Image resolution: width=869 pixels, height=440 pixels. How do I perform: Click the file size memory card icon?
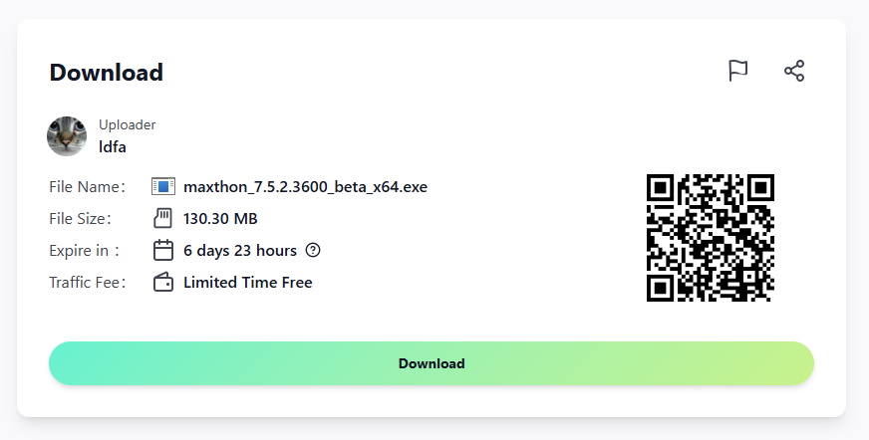pyautogui.click(x=163, y=218)
